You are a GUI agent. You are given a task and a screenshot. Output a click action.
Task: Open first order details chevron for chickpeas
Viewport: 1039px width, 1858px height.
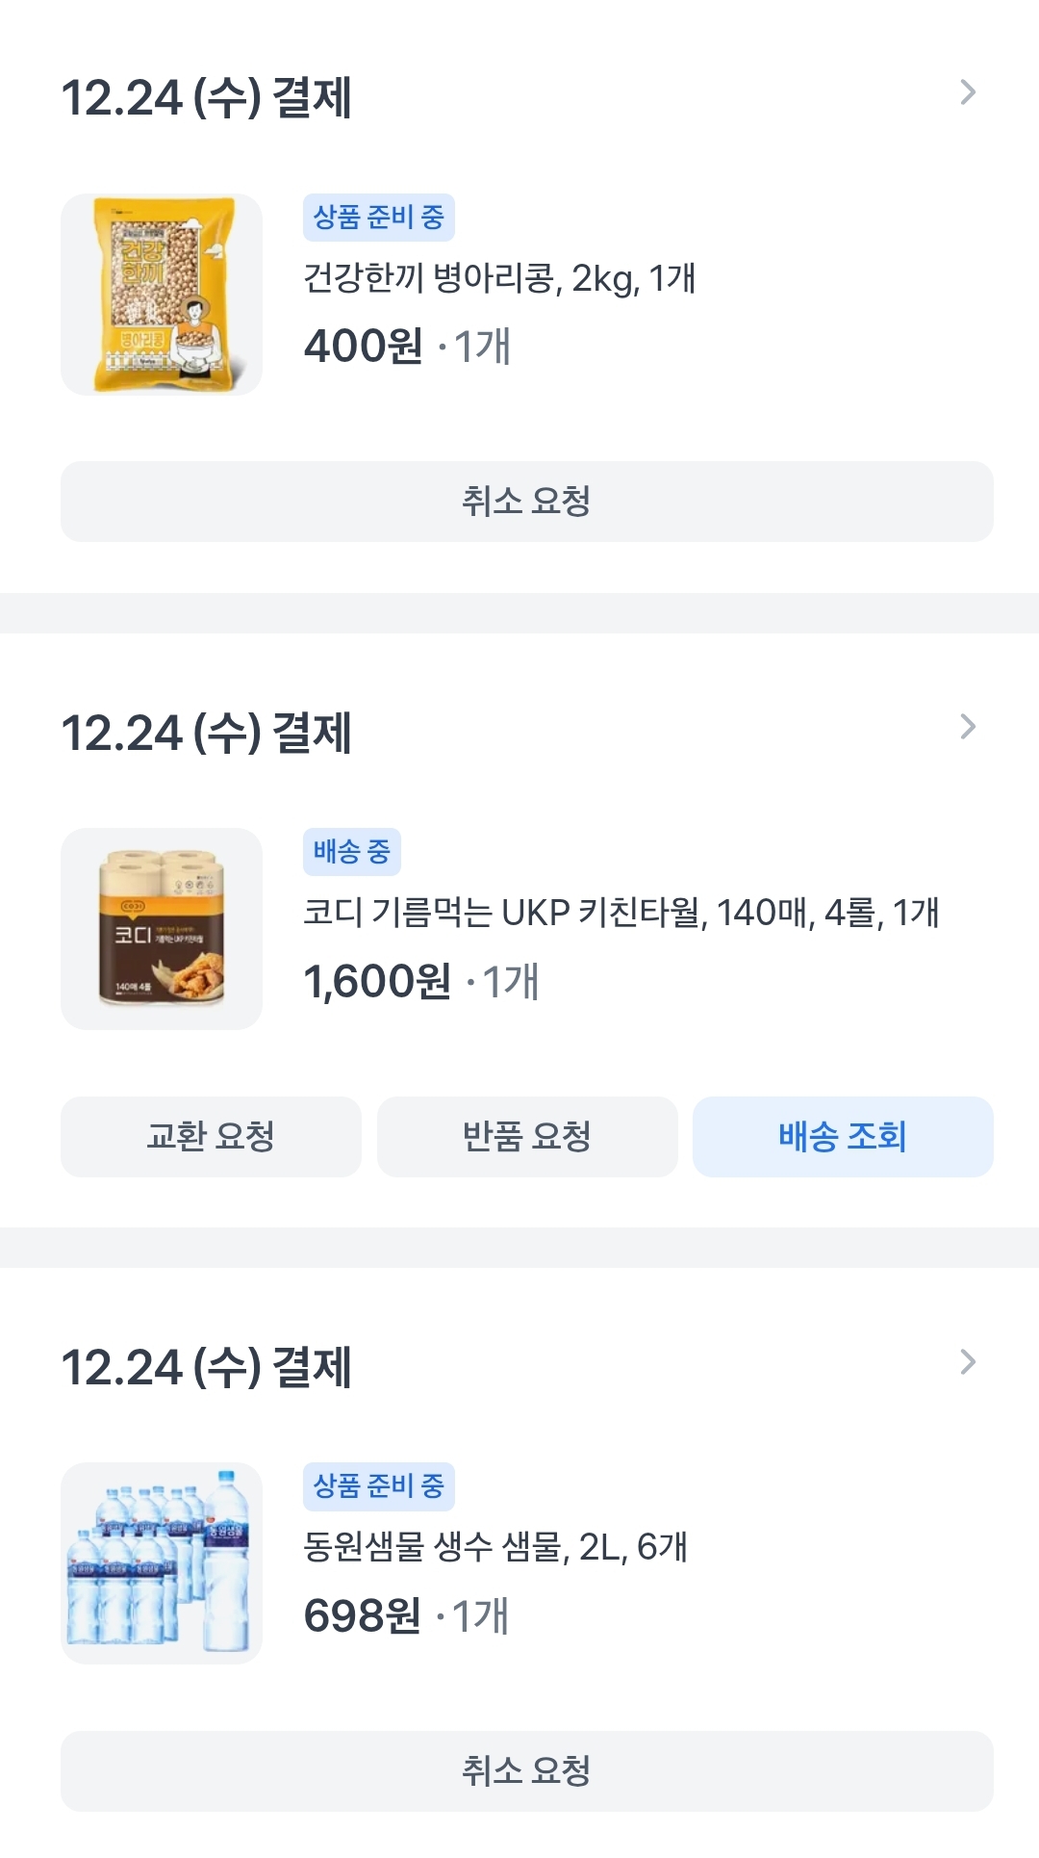[x=968, y=93]
